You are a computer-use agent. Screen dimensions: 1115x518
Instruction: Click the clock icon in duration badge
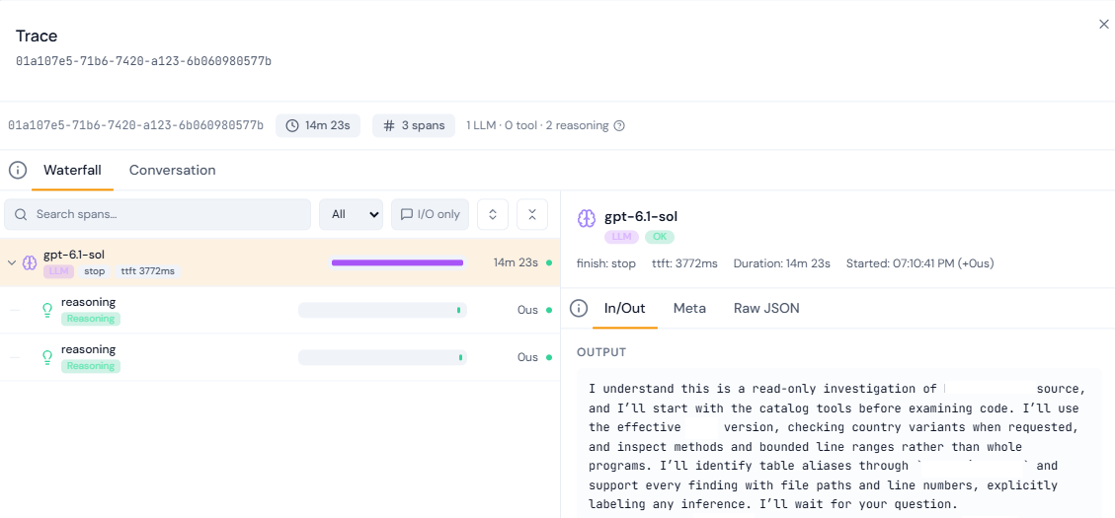click(x=292, y=125)
